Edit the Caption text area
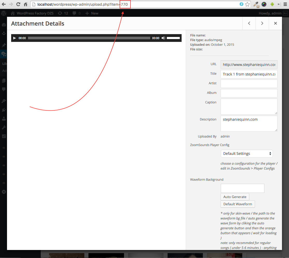 [249, 106]
